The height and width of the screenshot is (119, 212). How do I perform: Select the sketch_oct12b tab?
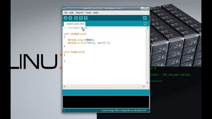pos(75,24)
